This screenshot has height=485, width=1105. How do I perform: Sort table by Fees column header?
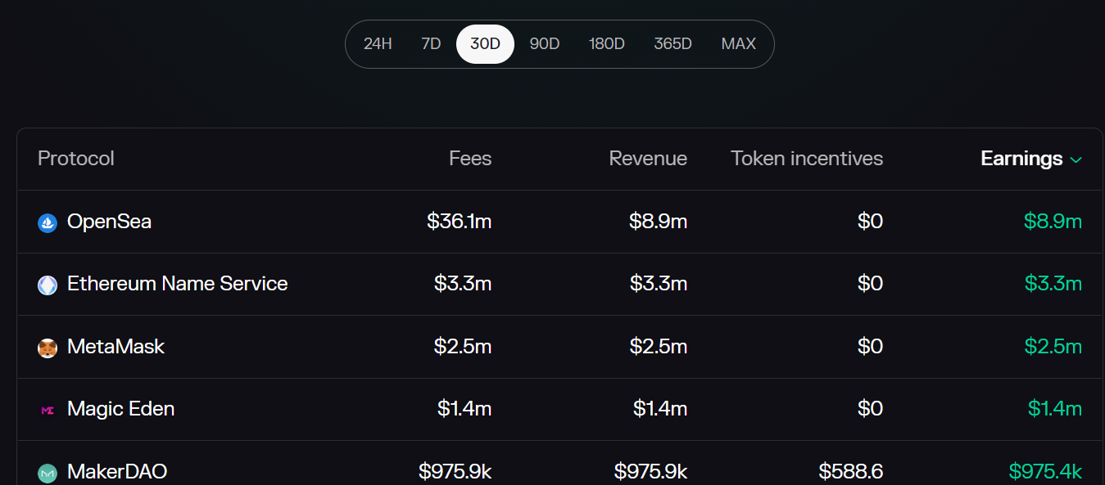point(470,159)
